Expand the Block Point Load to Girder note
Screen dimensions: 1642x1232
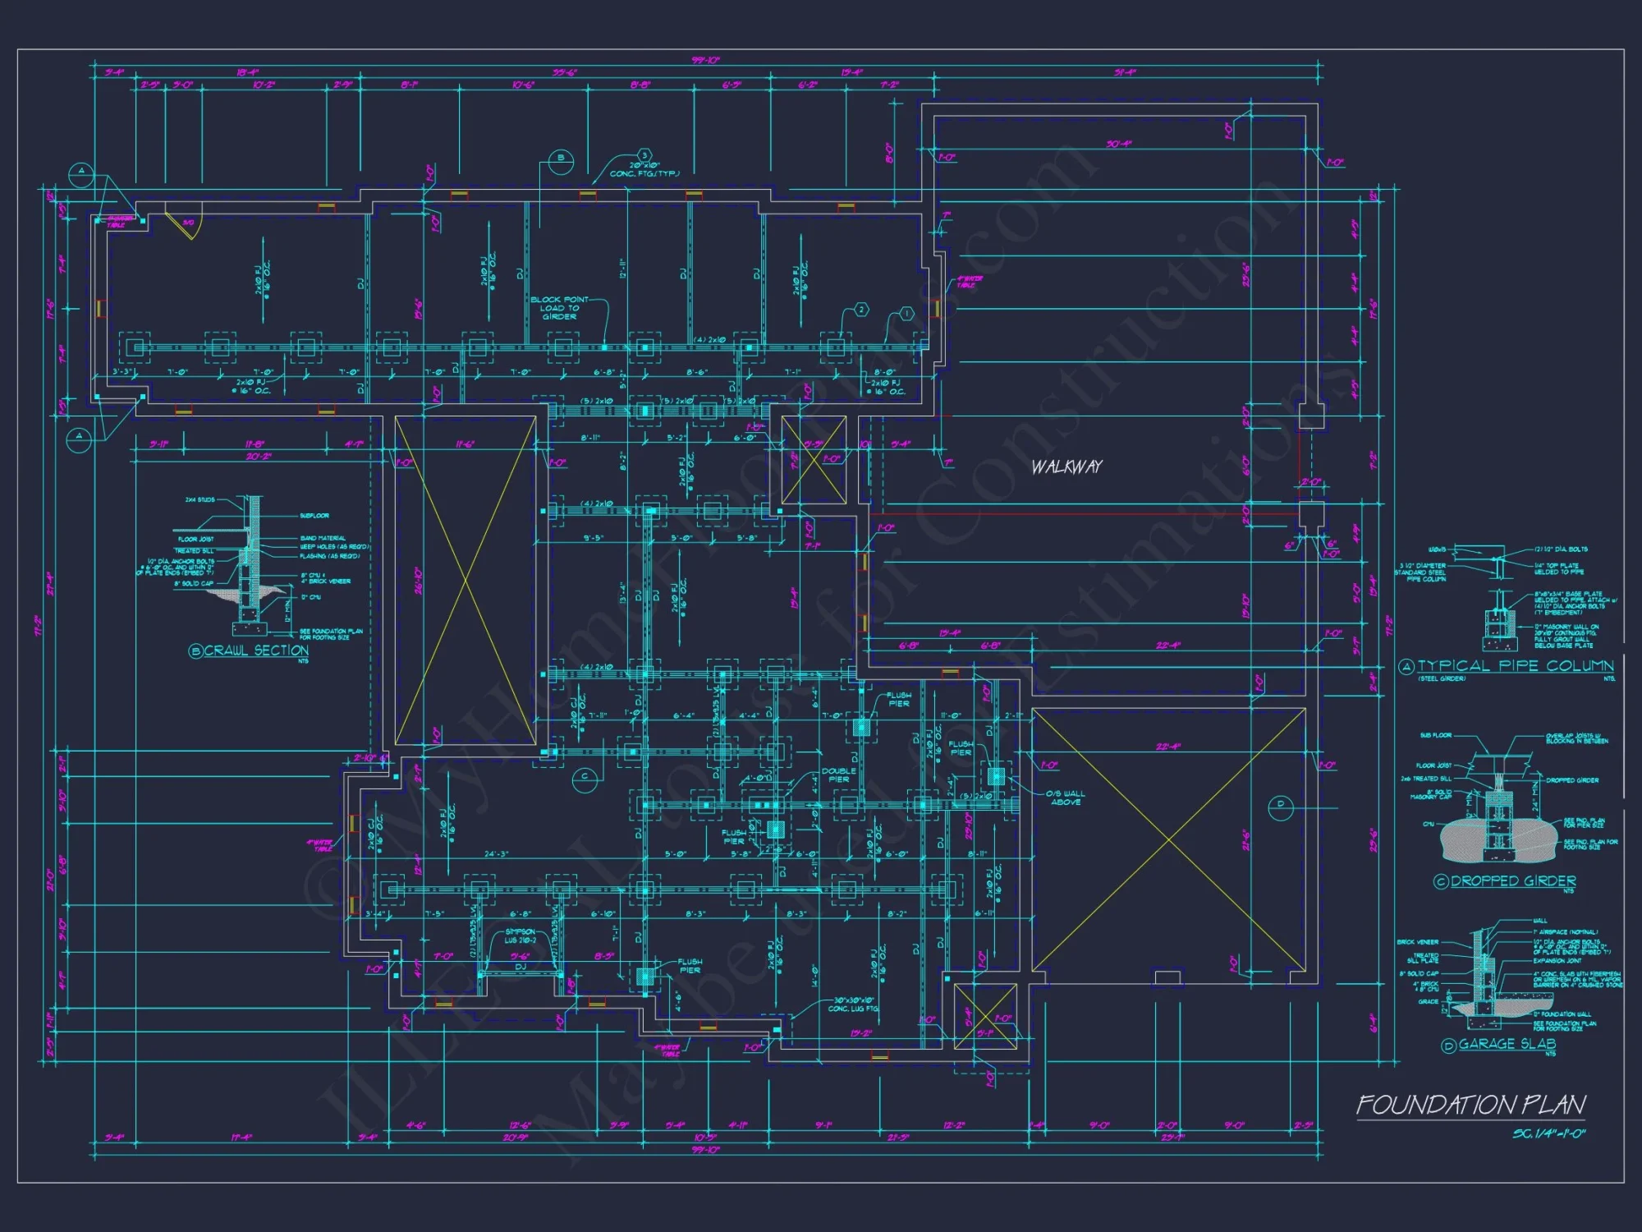557,307
